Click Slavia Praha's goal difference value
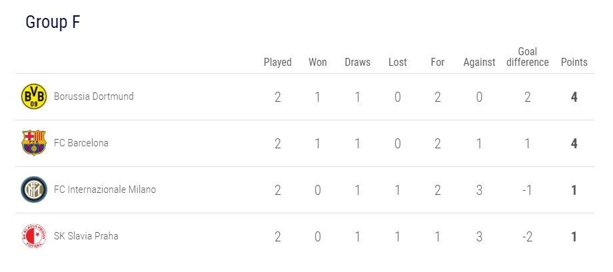613x272 pixels. 527,237
